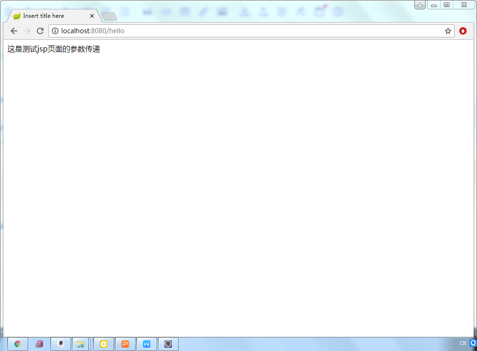The image size is (477, 351).
Task: Open the orange WPS Presentation taskbar icon
Action: coord(125,344)
